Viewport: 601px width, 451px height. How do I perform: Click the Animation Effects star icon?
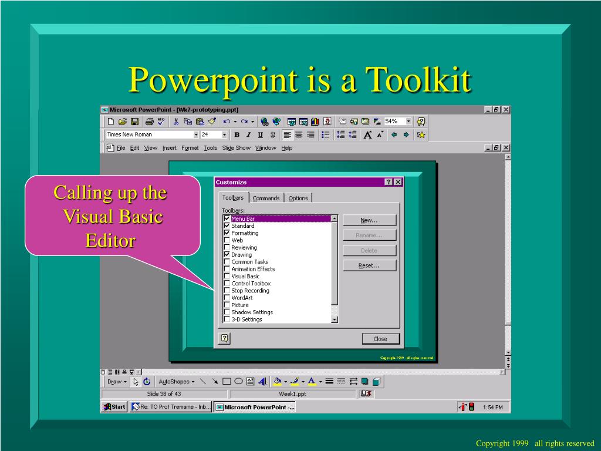[x=421, y=135]
